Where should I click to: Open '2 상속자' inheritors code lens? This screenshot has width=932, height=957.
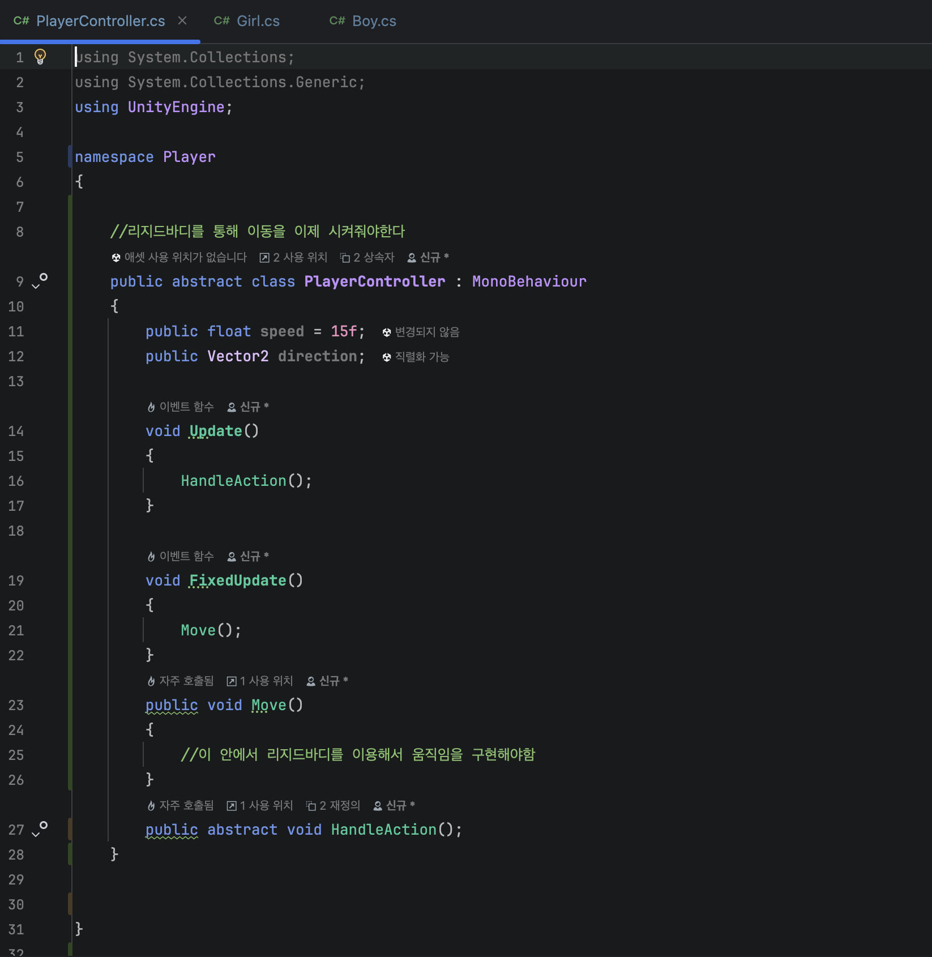pyautogui.click(x=367, y=258)
